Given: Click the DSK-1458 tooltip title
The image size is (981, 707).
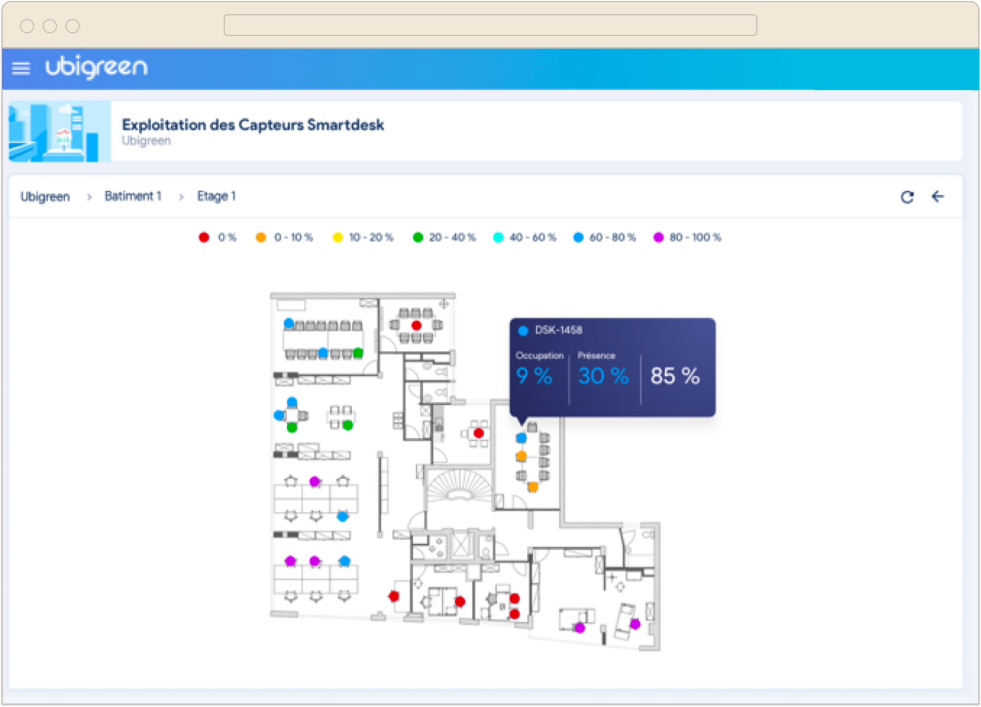Looking at the screenshot, I should pyautogui.click(x=559, y=330).
